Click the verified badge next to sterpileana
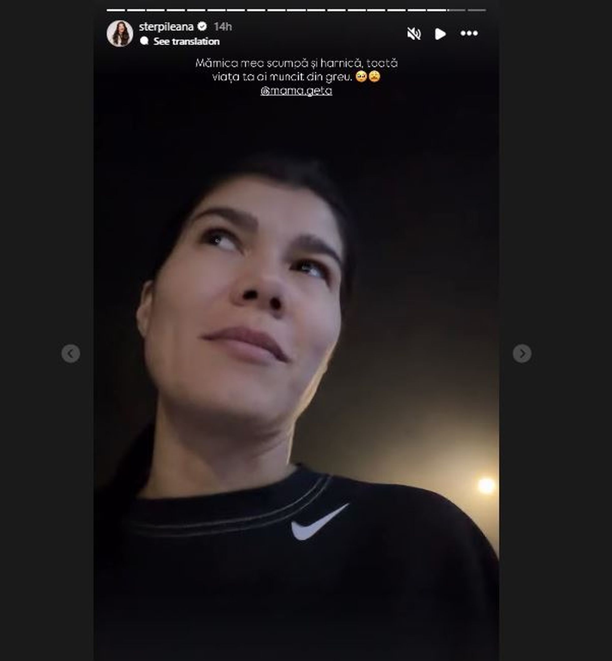612x661 pixels. [202, 26]
